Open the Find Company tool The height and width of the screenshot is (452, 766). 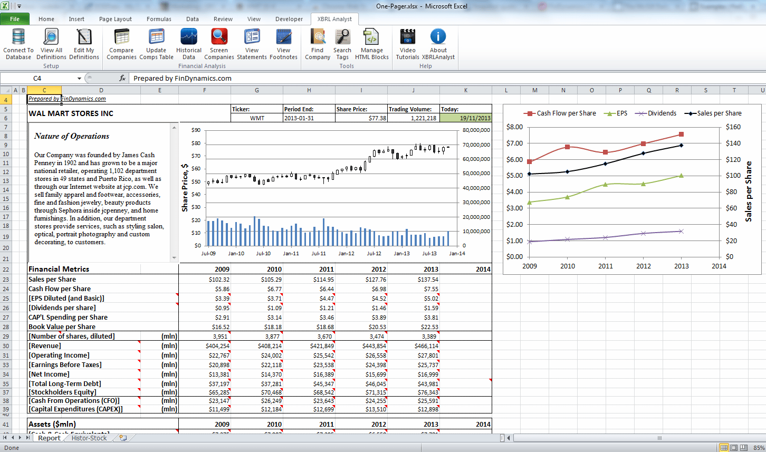click(318, 43)
